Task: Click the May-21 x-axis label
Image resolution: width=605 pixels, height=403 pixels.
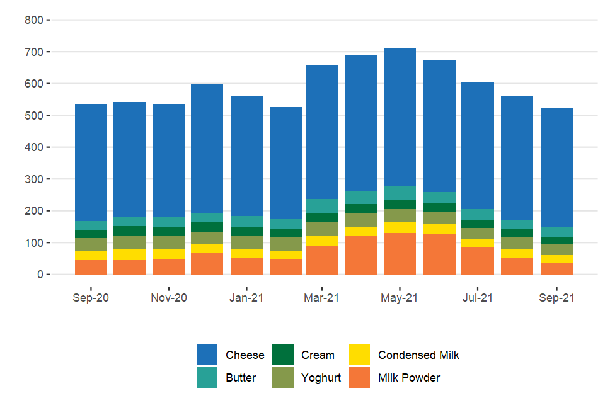Action: [x=400, y=298]
